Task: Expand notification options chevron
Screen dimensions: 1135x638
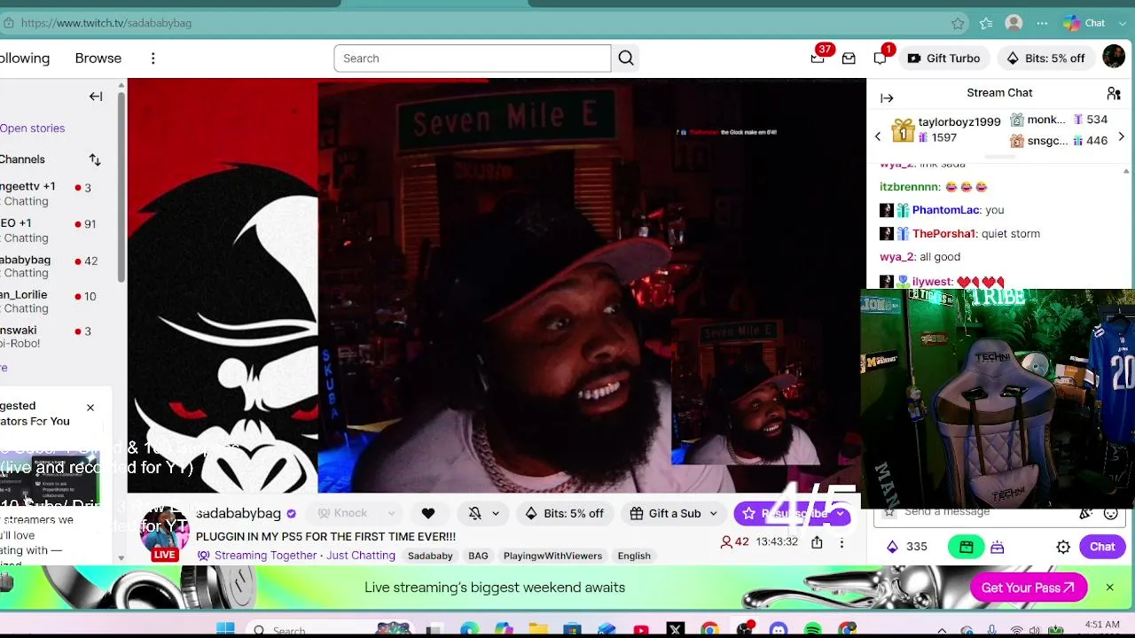Action: pos(496,513)
